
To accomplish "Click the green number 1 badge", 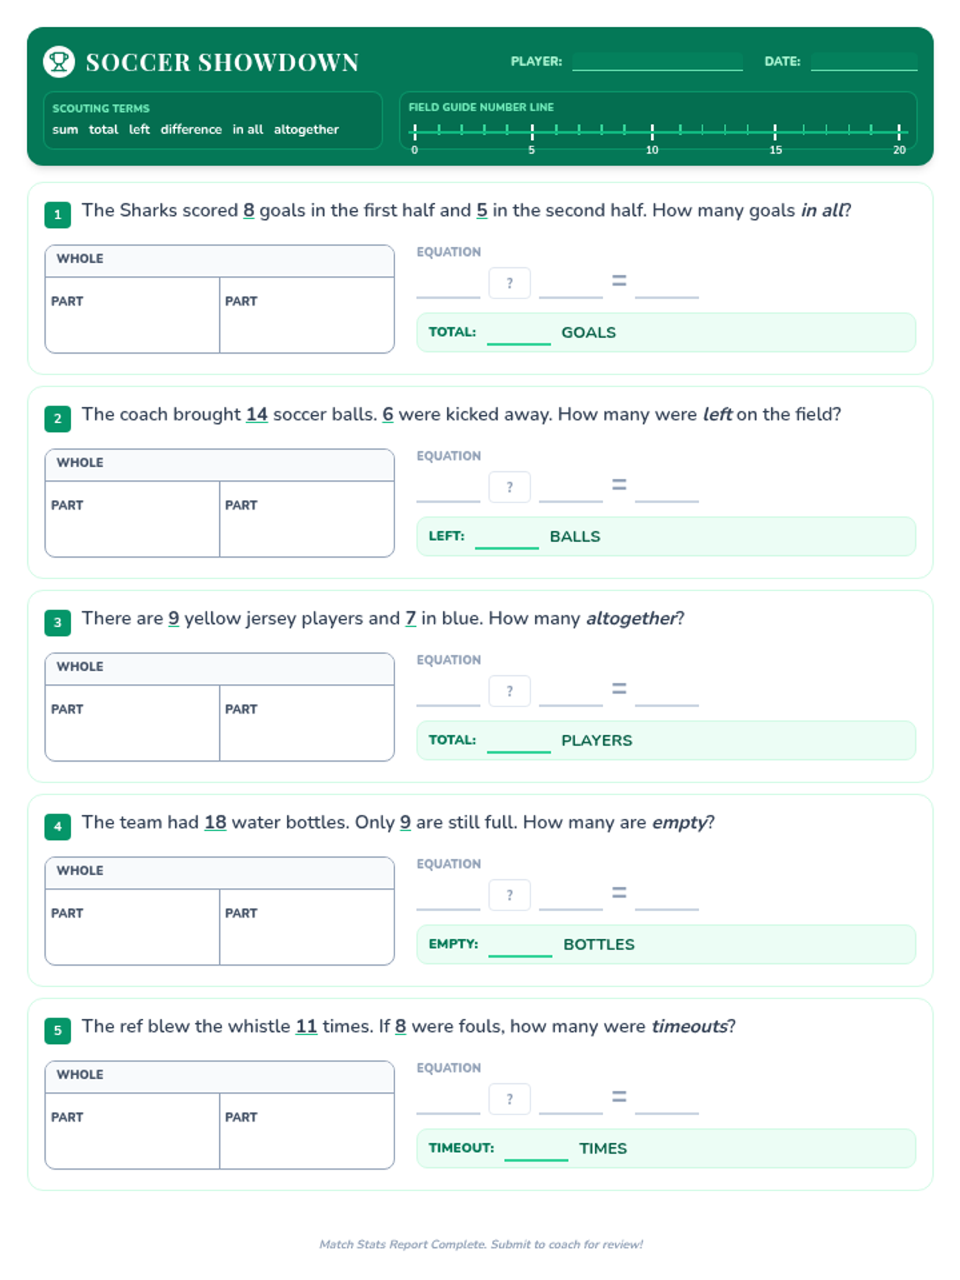I will 58,214.
